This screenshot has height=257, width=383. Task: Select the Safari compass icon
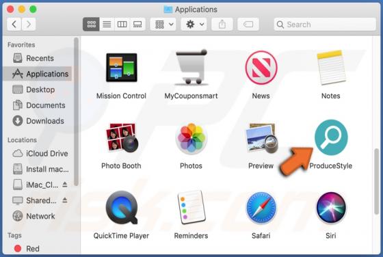tap(261, 208)
